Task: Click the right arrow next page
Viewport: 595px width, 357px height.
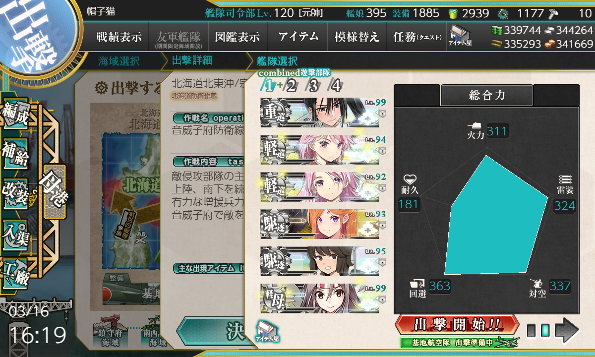Action: [567, 330]
